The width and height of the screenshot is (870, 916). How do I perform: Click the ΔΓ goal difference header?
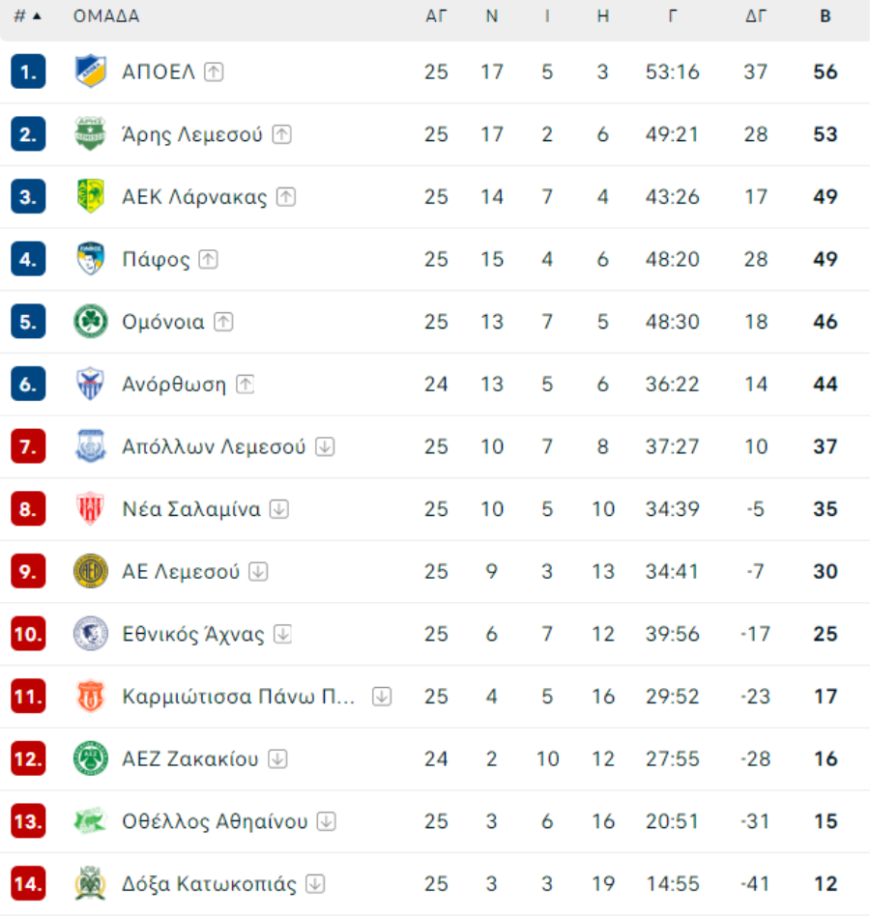click(756, 16)
